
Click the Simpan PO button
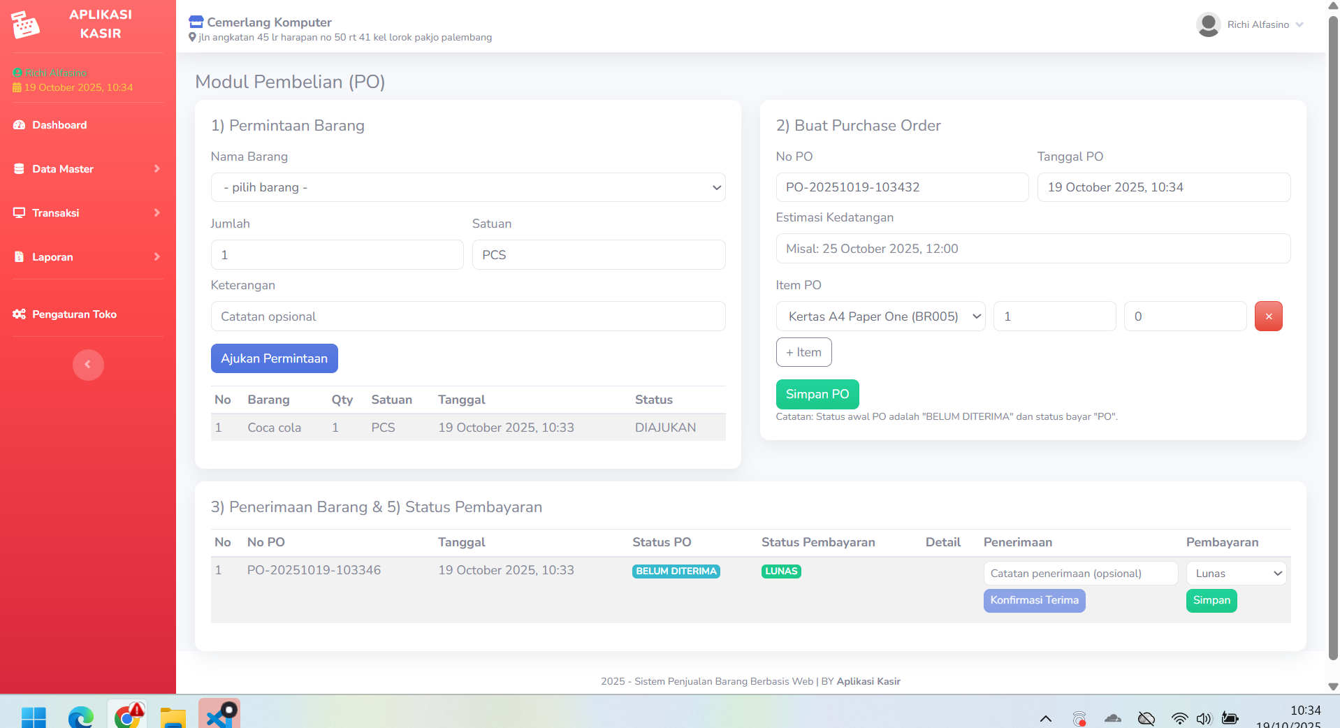(817, 394)
